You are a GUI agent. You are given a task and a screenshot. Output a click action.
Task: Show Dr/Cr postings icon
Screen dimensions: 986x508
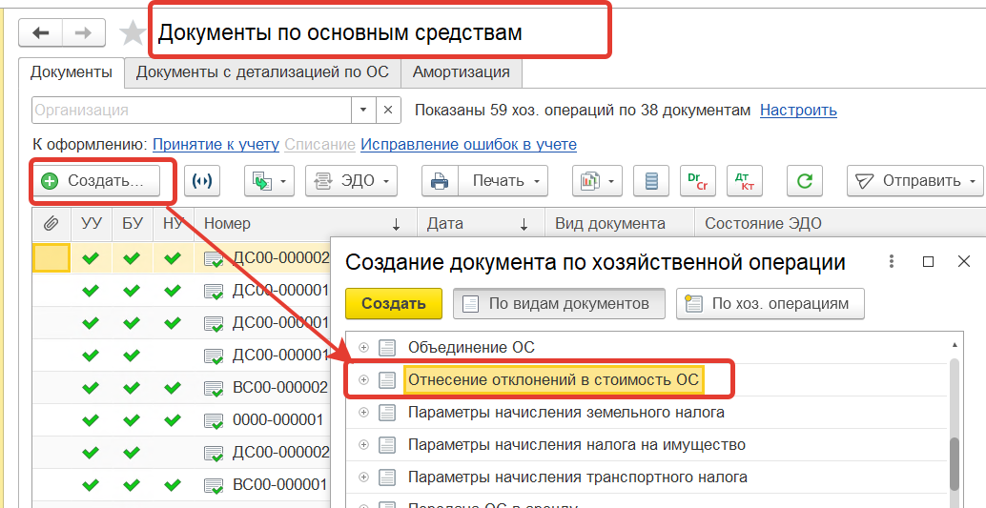(x=697, y=181)
